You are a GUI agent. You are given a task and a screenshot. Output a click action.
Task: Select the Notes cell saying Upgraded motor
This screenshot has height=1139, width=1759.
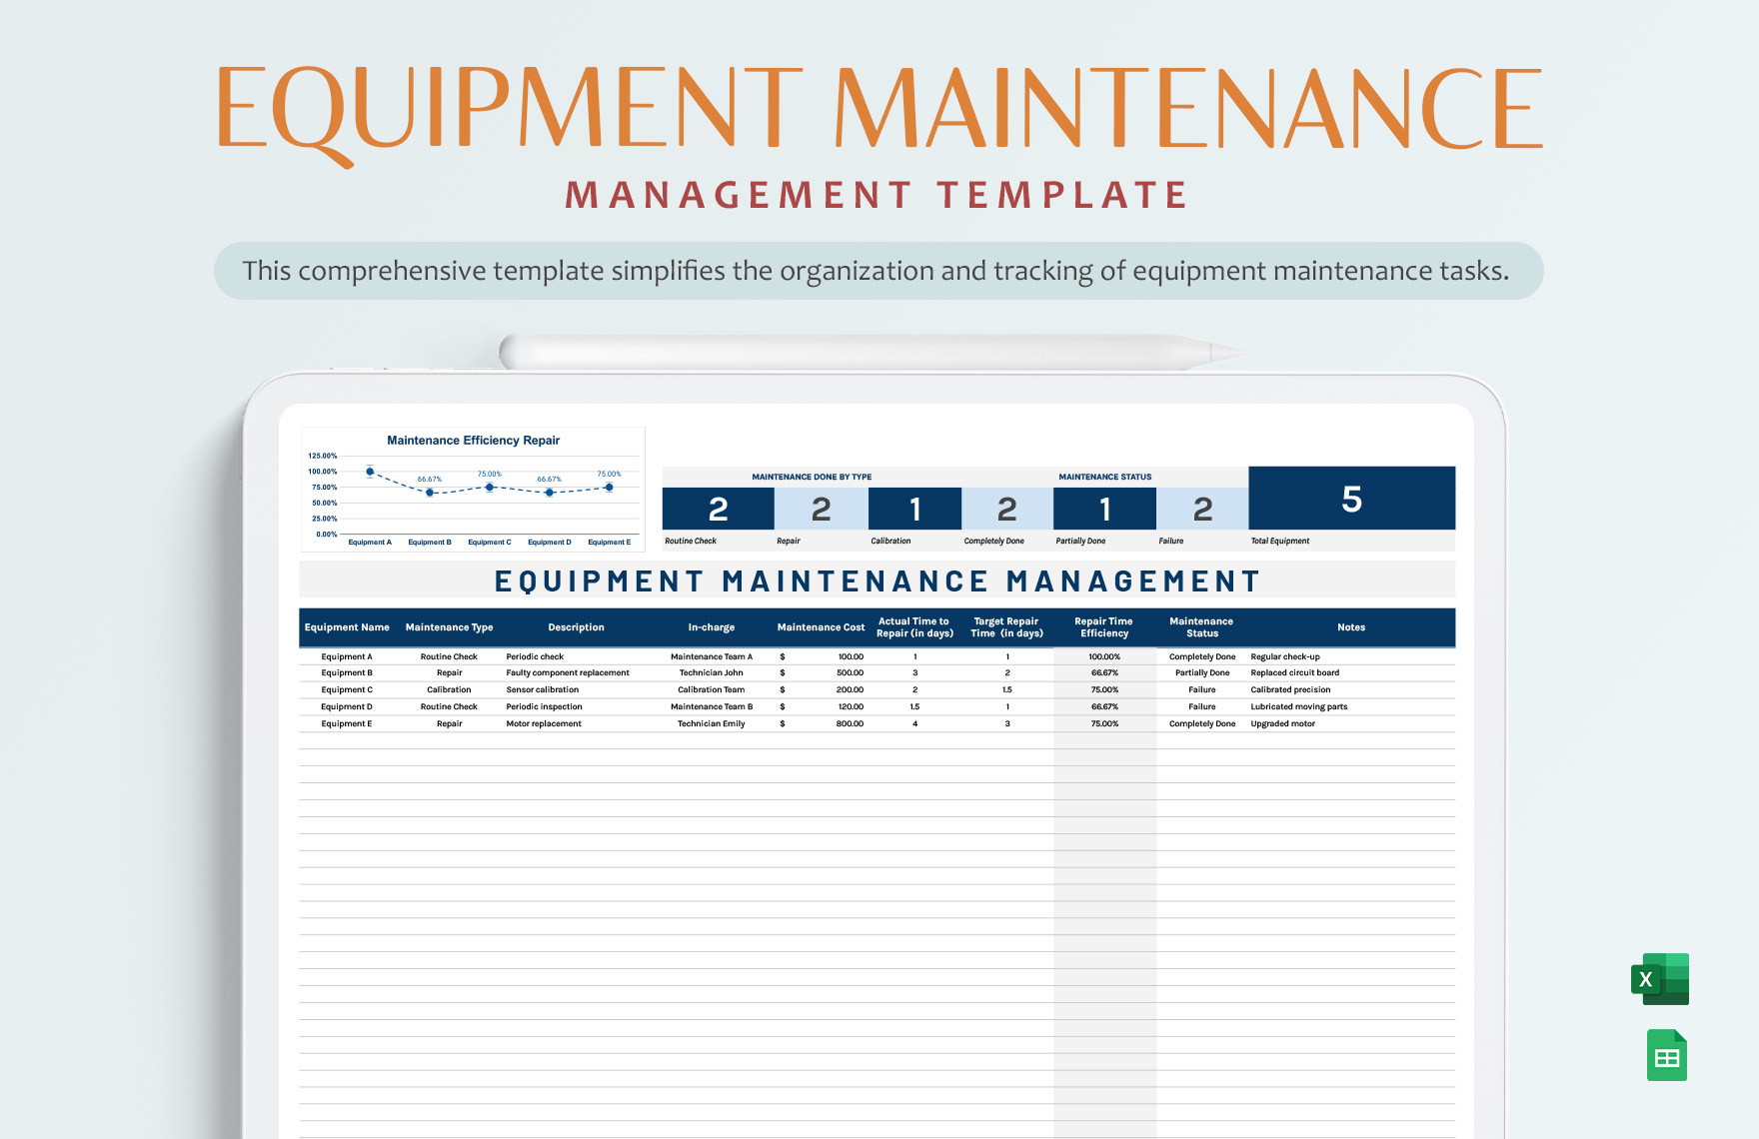(x=1284, y=723)
